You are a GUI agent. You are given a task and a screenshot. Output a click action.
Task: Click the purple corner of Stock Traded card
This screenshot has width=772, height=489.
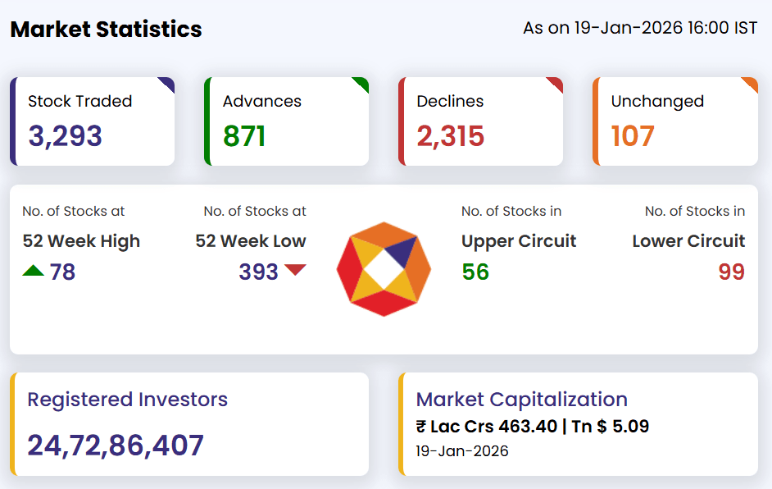click(168, 83)
